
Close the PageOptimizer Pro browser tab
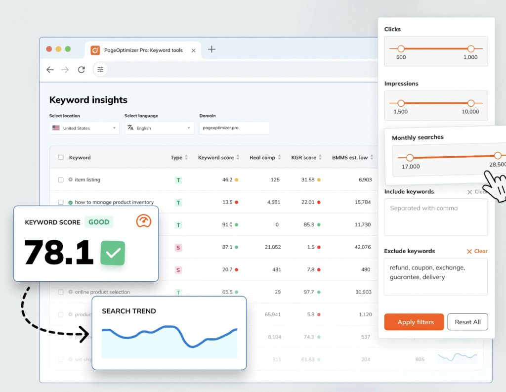point(193,50)
